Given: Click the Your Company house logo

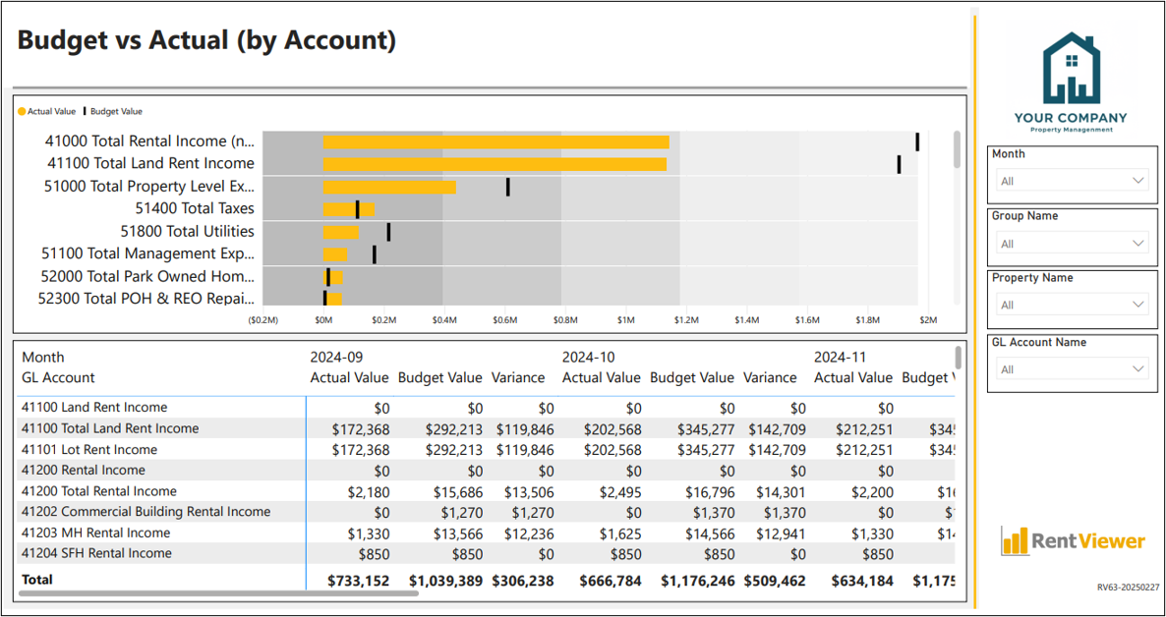Looking at the screenshot, I should pos(1071,68).
